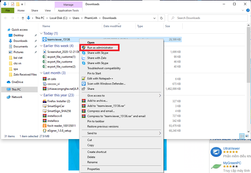Open Documents in Quick access
Viewport: 251px width, 173px height.
(x=20, y=46)
